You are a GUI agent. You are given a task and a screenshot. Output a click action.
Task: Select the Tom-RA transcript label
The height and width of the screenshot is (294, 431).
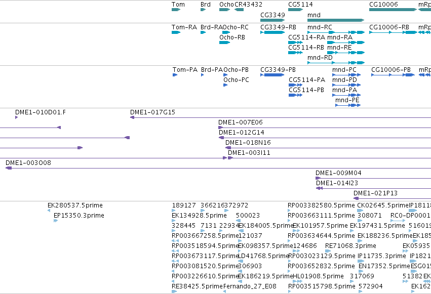(x=184, y=27)
